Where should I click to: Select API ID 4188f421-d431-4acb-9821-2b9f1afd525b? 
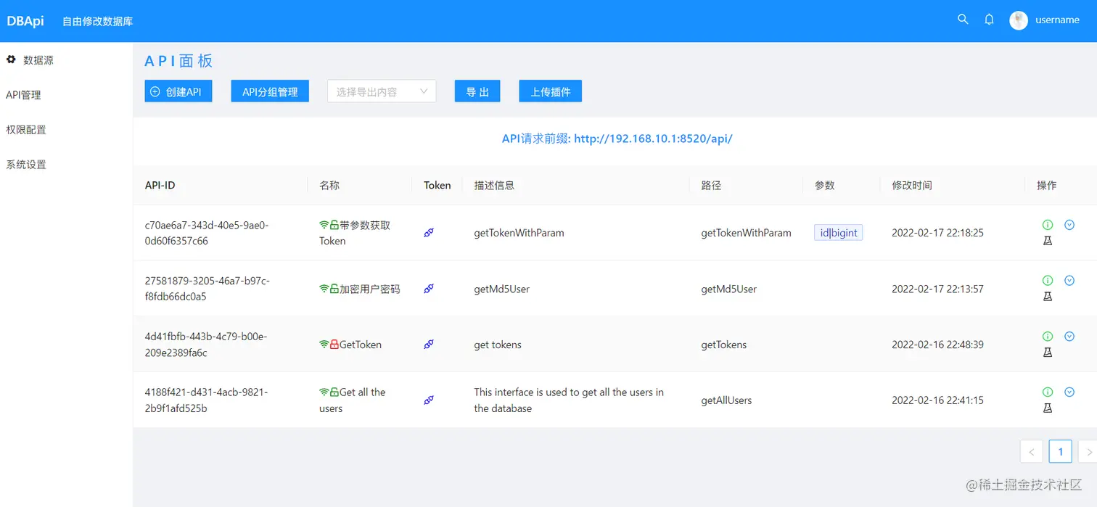(207, 400)
